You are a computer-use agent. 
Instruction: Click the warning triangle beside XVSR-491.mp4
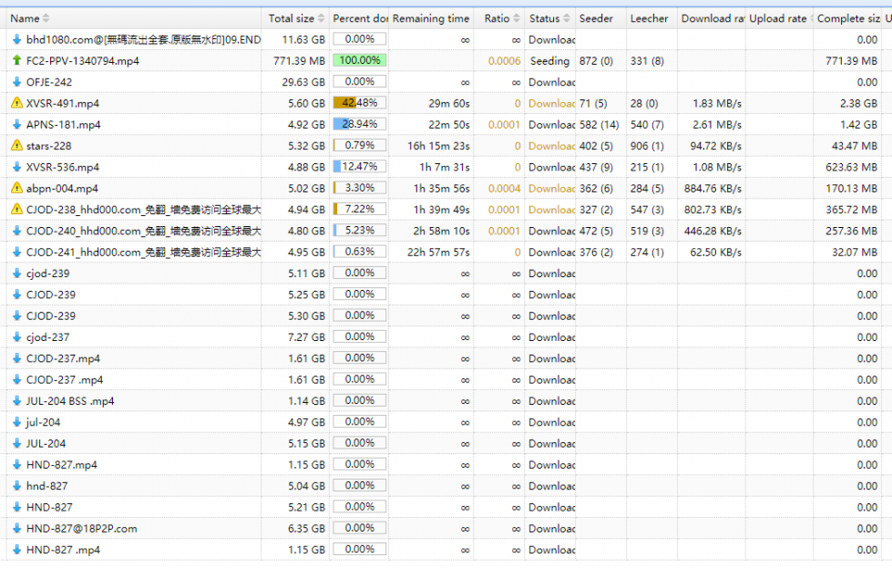click(x=16, y=103)
